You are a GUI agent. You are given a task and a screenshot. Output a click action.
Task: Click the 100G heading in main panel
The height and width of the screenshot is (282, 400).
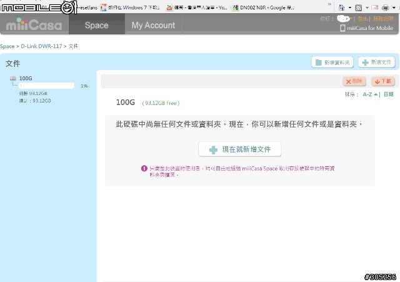tap(126, 103)
